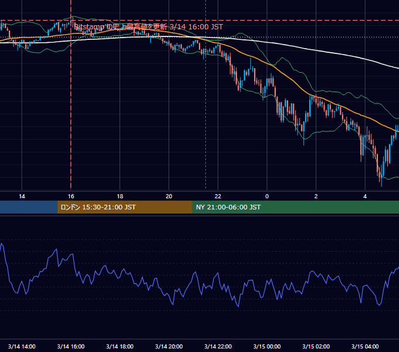
Task: Click the 22 hour label on price chart axis
Action: [x=218, y=197]
